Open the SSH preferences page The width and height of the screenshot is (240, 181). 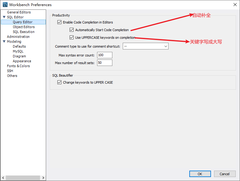[x=10, y=71]
